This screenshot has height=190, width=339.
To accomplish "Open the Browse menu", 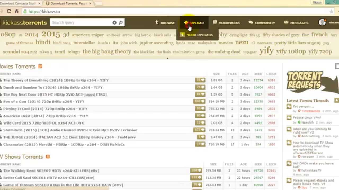I will (x=165, y=23).
